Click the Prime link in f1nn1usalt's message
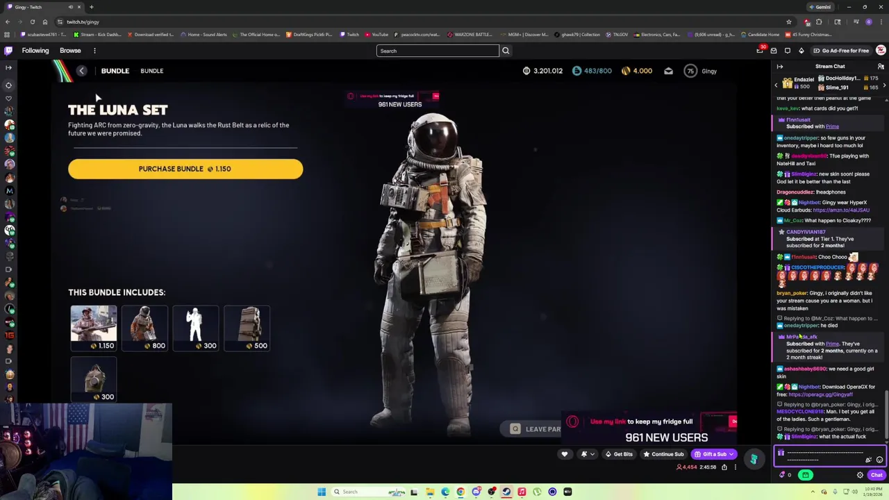Screen dimensions: 889x500 (832, 127)
